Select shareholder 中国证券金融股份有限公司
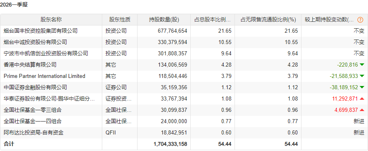368x151 pixels. pyautogui.click(x=35, y=87)
